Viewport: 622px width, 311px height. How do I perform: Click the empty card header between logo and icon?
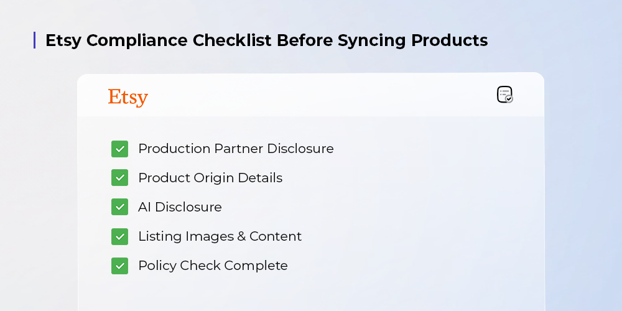click(x=311, y=95)
